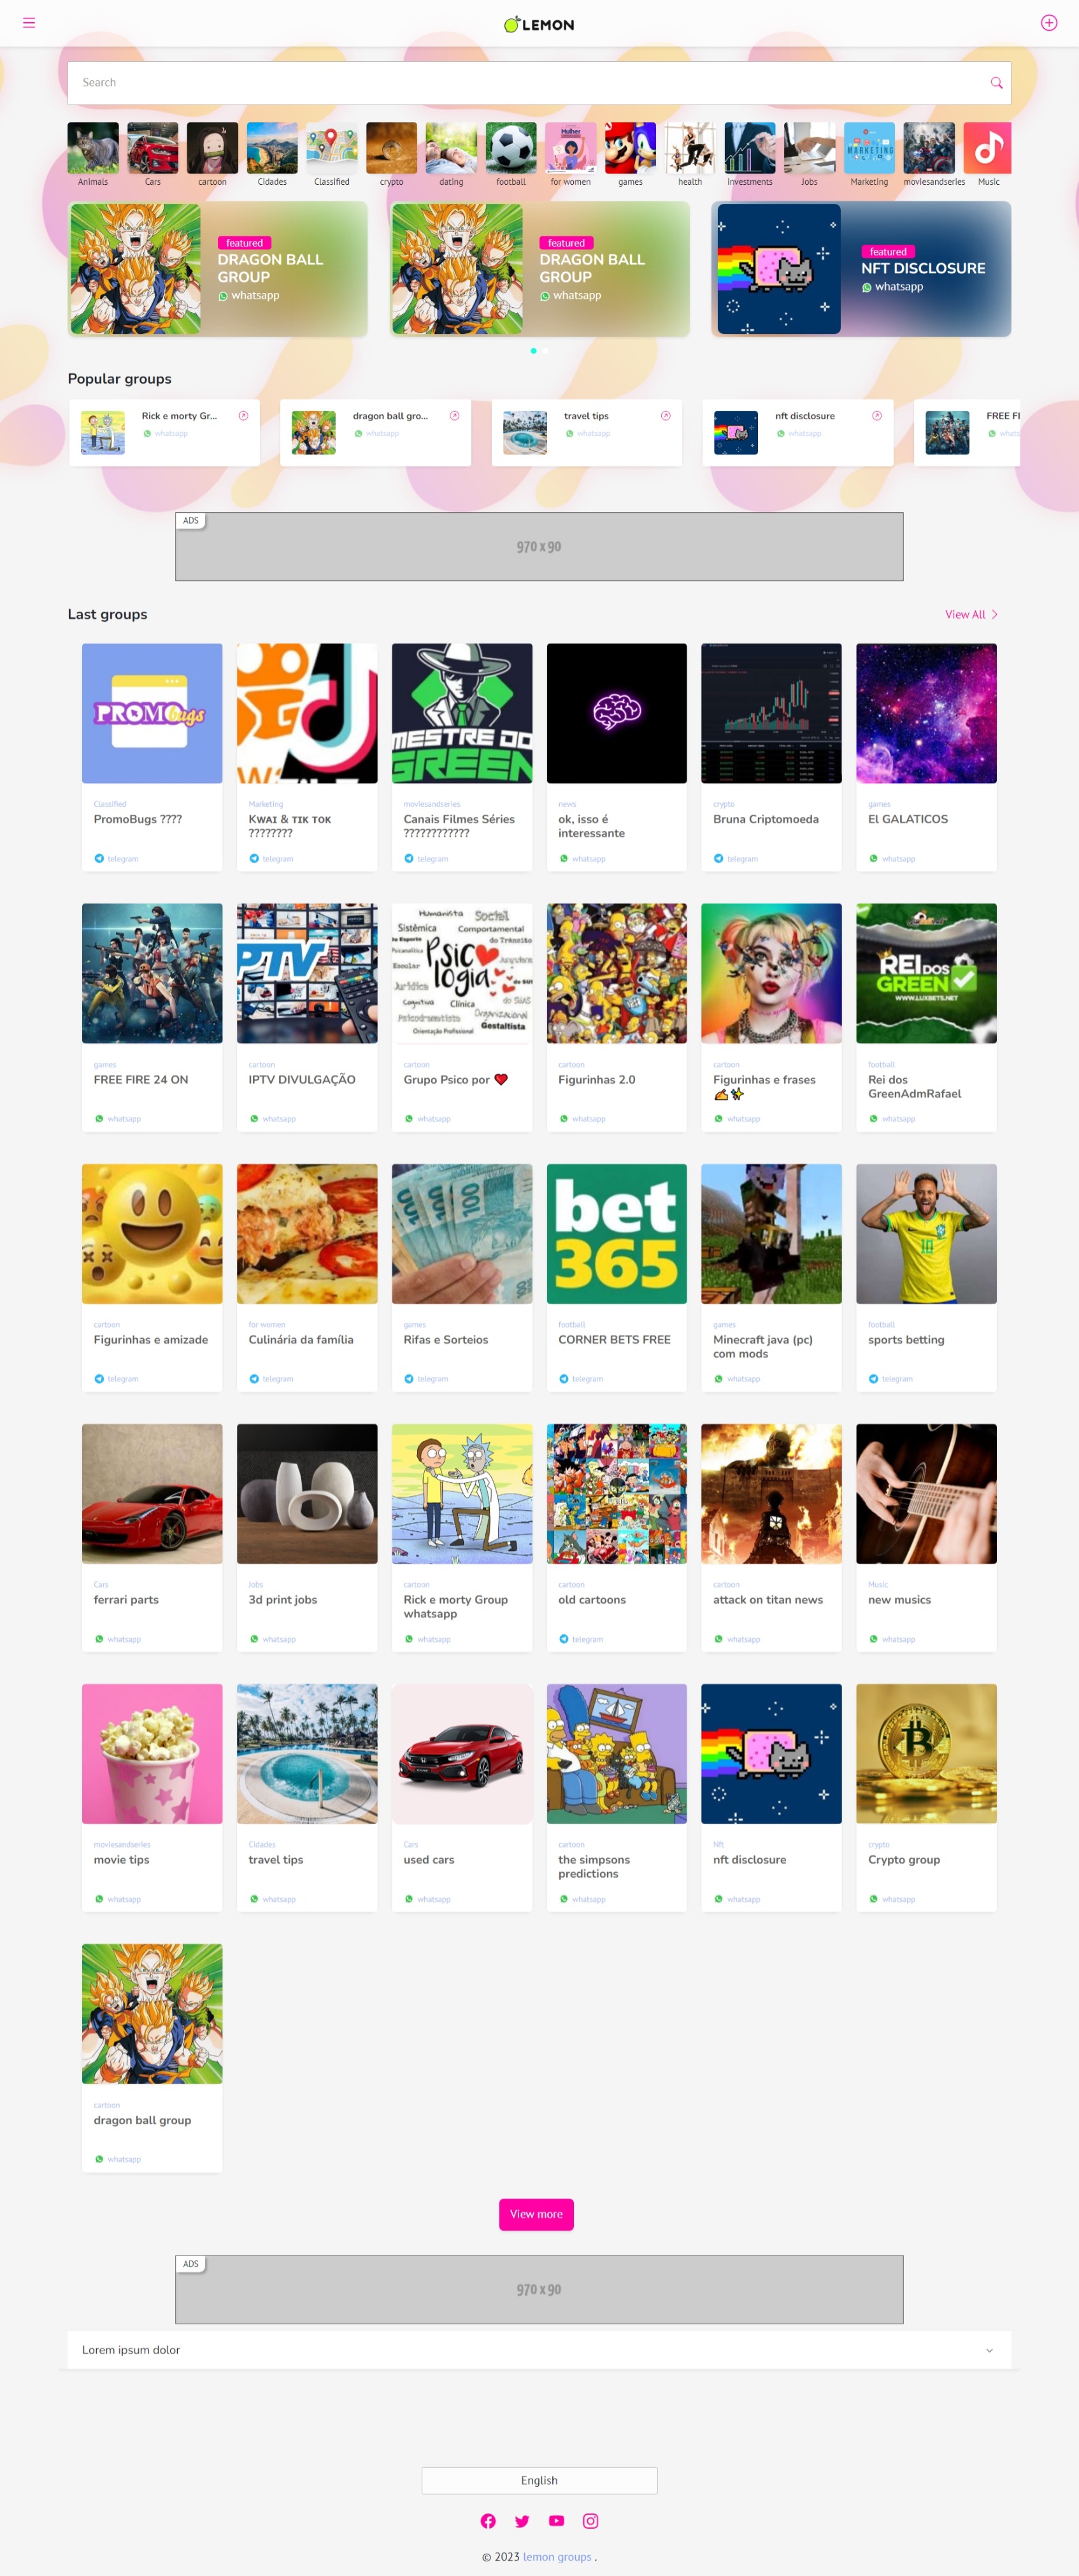Image resolution: width=1079 pixels, height=2576 pixels.
Task: Open the featured NFT DISCLOSURE banner
Action: point(861,269)
